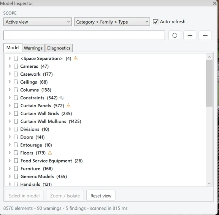Expand the Space Separation node
219x215 pixels.
point(10,58)
